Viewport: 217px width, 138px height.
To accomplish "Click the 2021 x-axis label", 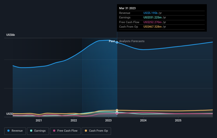I will point(39,121).
